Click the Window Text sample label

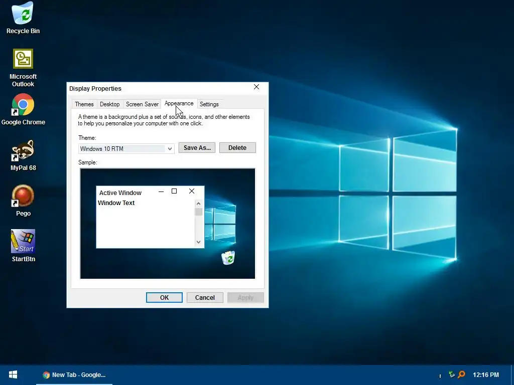[x=116, y=203]
